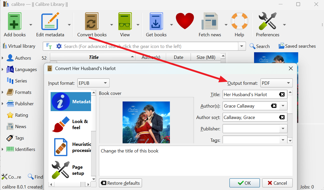Expand Edit metadata dropdown arrow

(69, 25)
